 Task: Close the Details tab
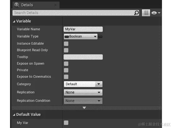pyautogui.click(x=55, y=5)
